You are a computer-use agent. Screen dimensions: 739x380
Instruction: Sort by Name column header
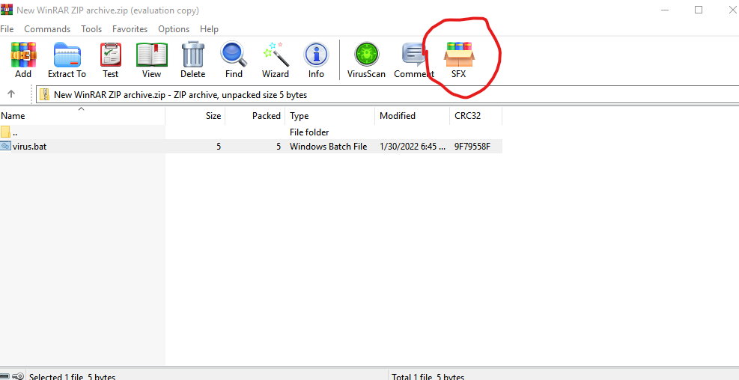82,116
